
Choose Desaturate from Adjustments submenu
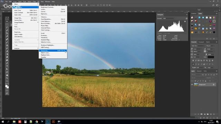(x=53, y=51)
